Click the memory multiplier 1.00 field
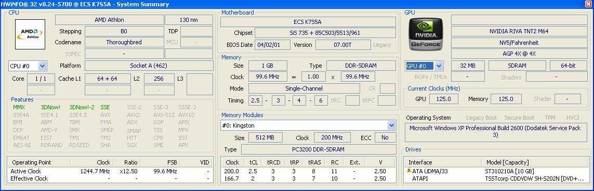Screen dimensions: 594x191 pos(313,77)
